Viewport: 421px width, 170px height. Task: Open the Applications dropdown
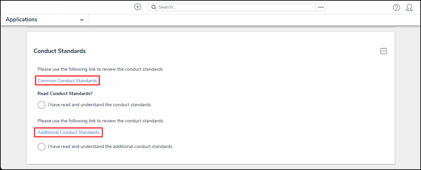point(45,20)
